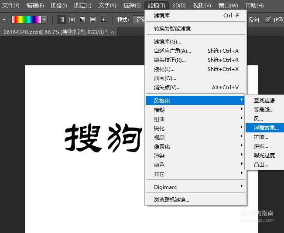Apply the 查找边缘 find edges filter
This screenshot has width=284, height=233.
coord(265,100)
